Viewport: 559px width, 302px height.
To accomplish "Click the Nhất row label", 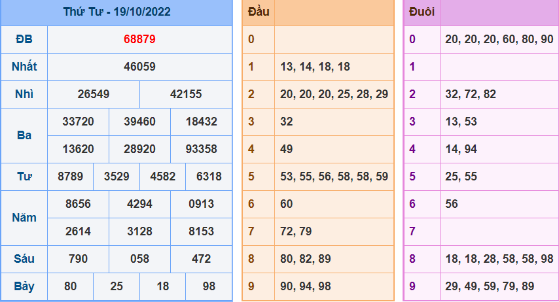I will point(24,67).
